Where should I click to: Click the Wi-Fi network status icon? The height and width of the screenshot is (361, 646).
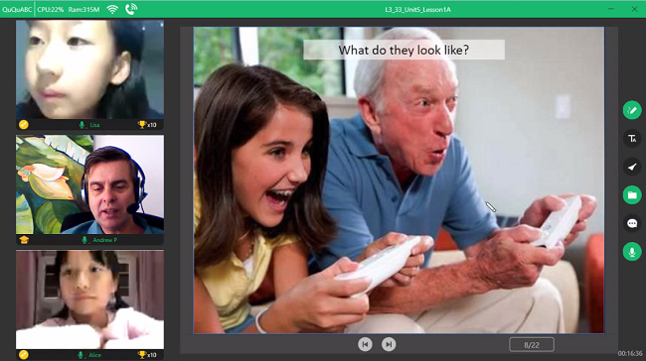pos(112,9)
